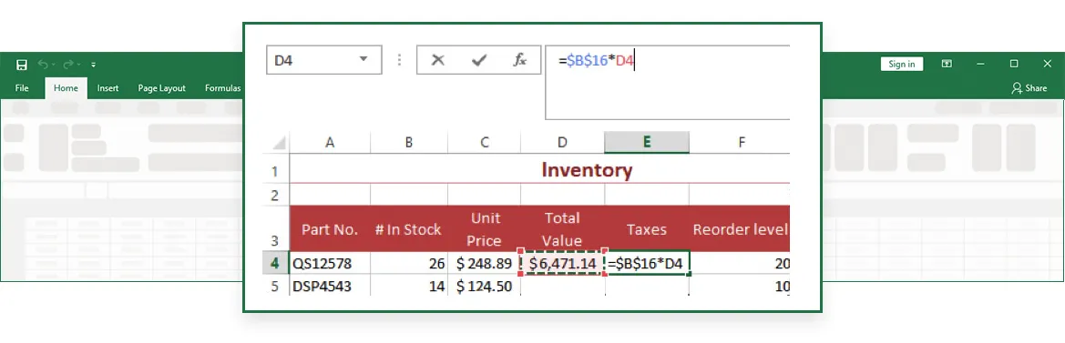Confirm formula with the checkmark icon
Screen dimensions: 1065x343
coord(479,60)
